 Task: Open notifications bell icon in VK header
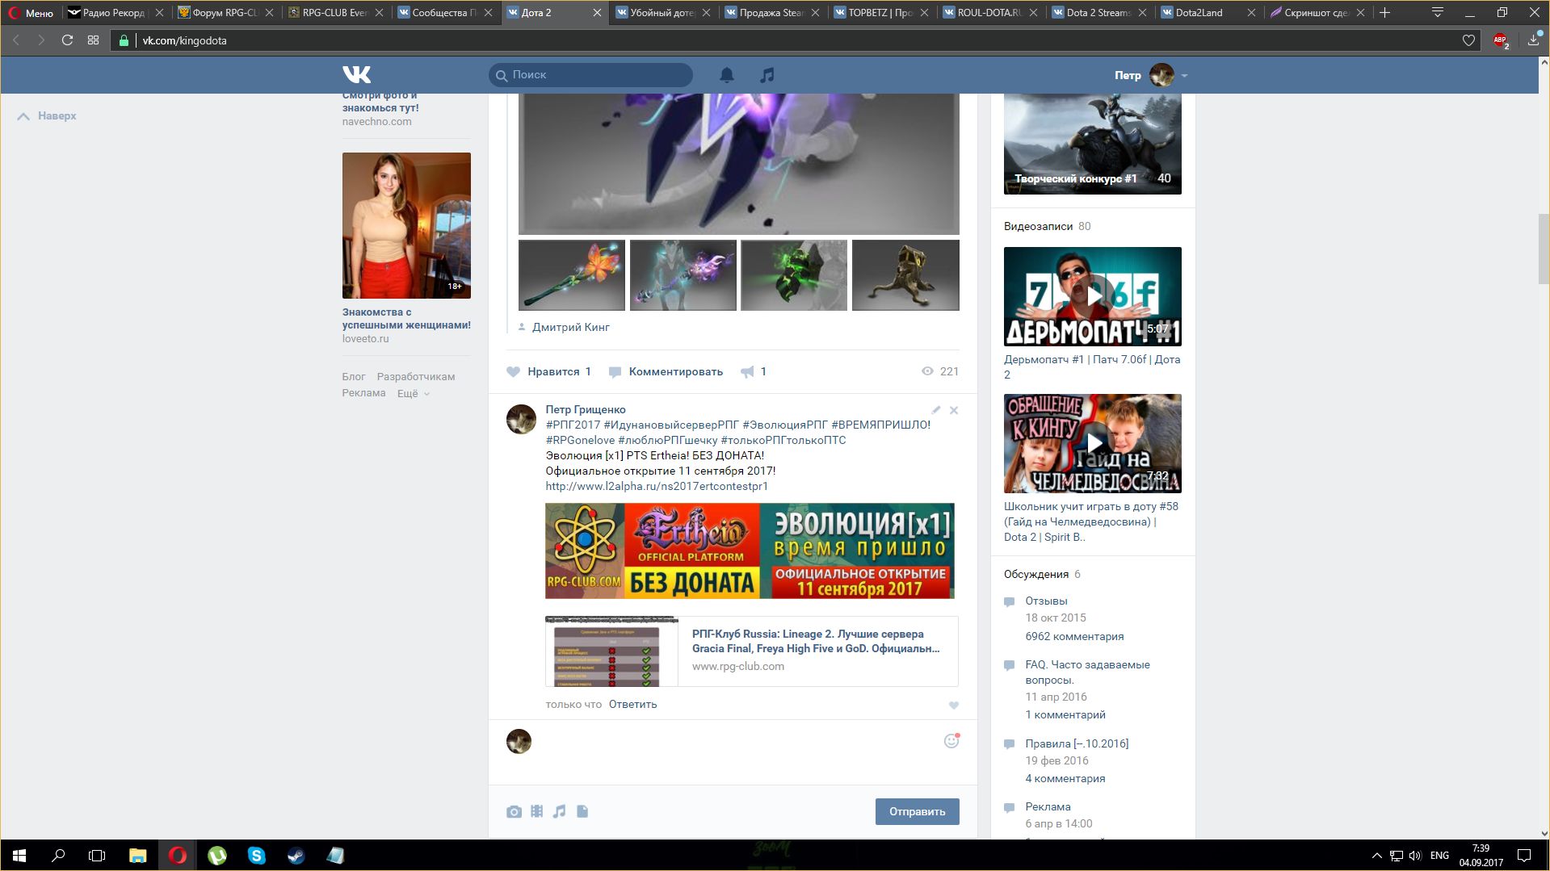pyautogui.click(x=726, y=75)
